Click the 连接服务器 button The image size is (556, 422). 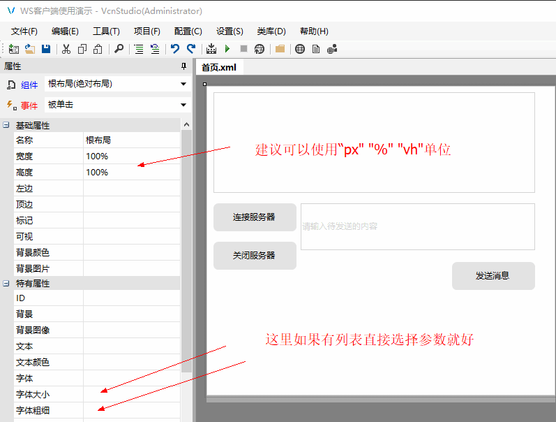[x=255, y=217]
